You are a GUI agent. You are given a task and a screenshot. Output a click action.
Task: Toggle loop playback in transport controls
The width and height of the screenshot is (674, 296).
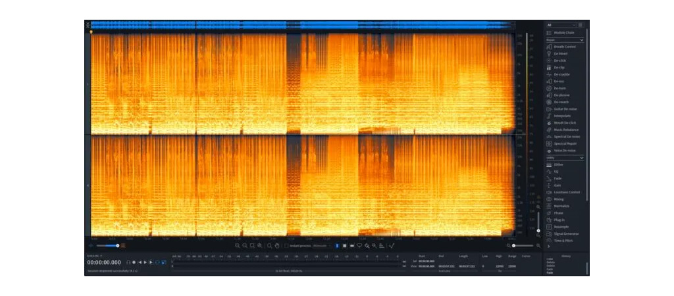pyautogui.click(x=157, y=262)
